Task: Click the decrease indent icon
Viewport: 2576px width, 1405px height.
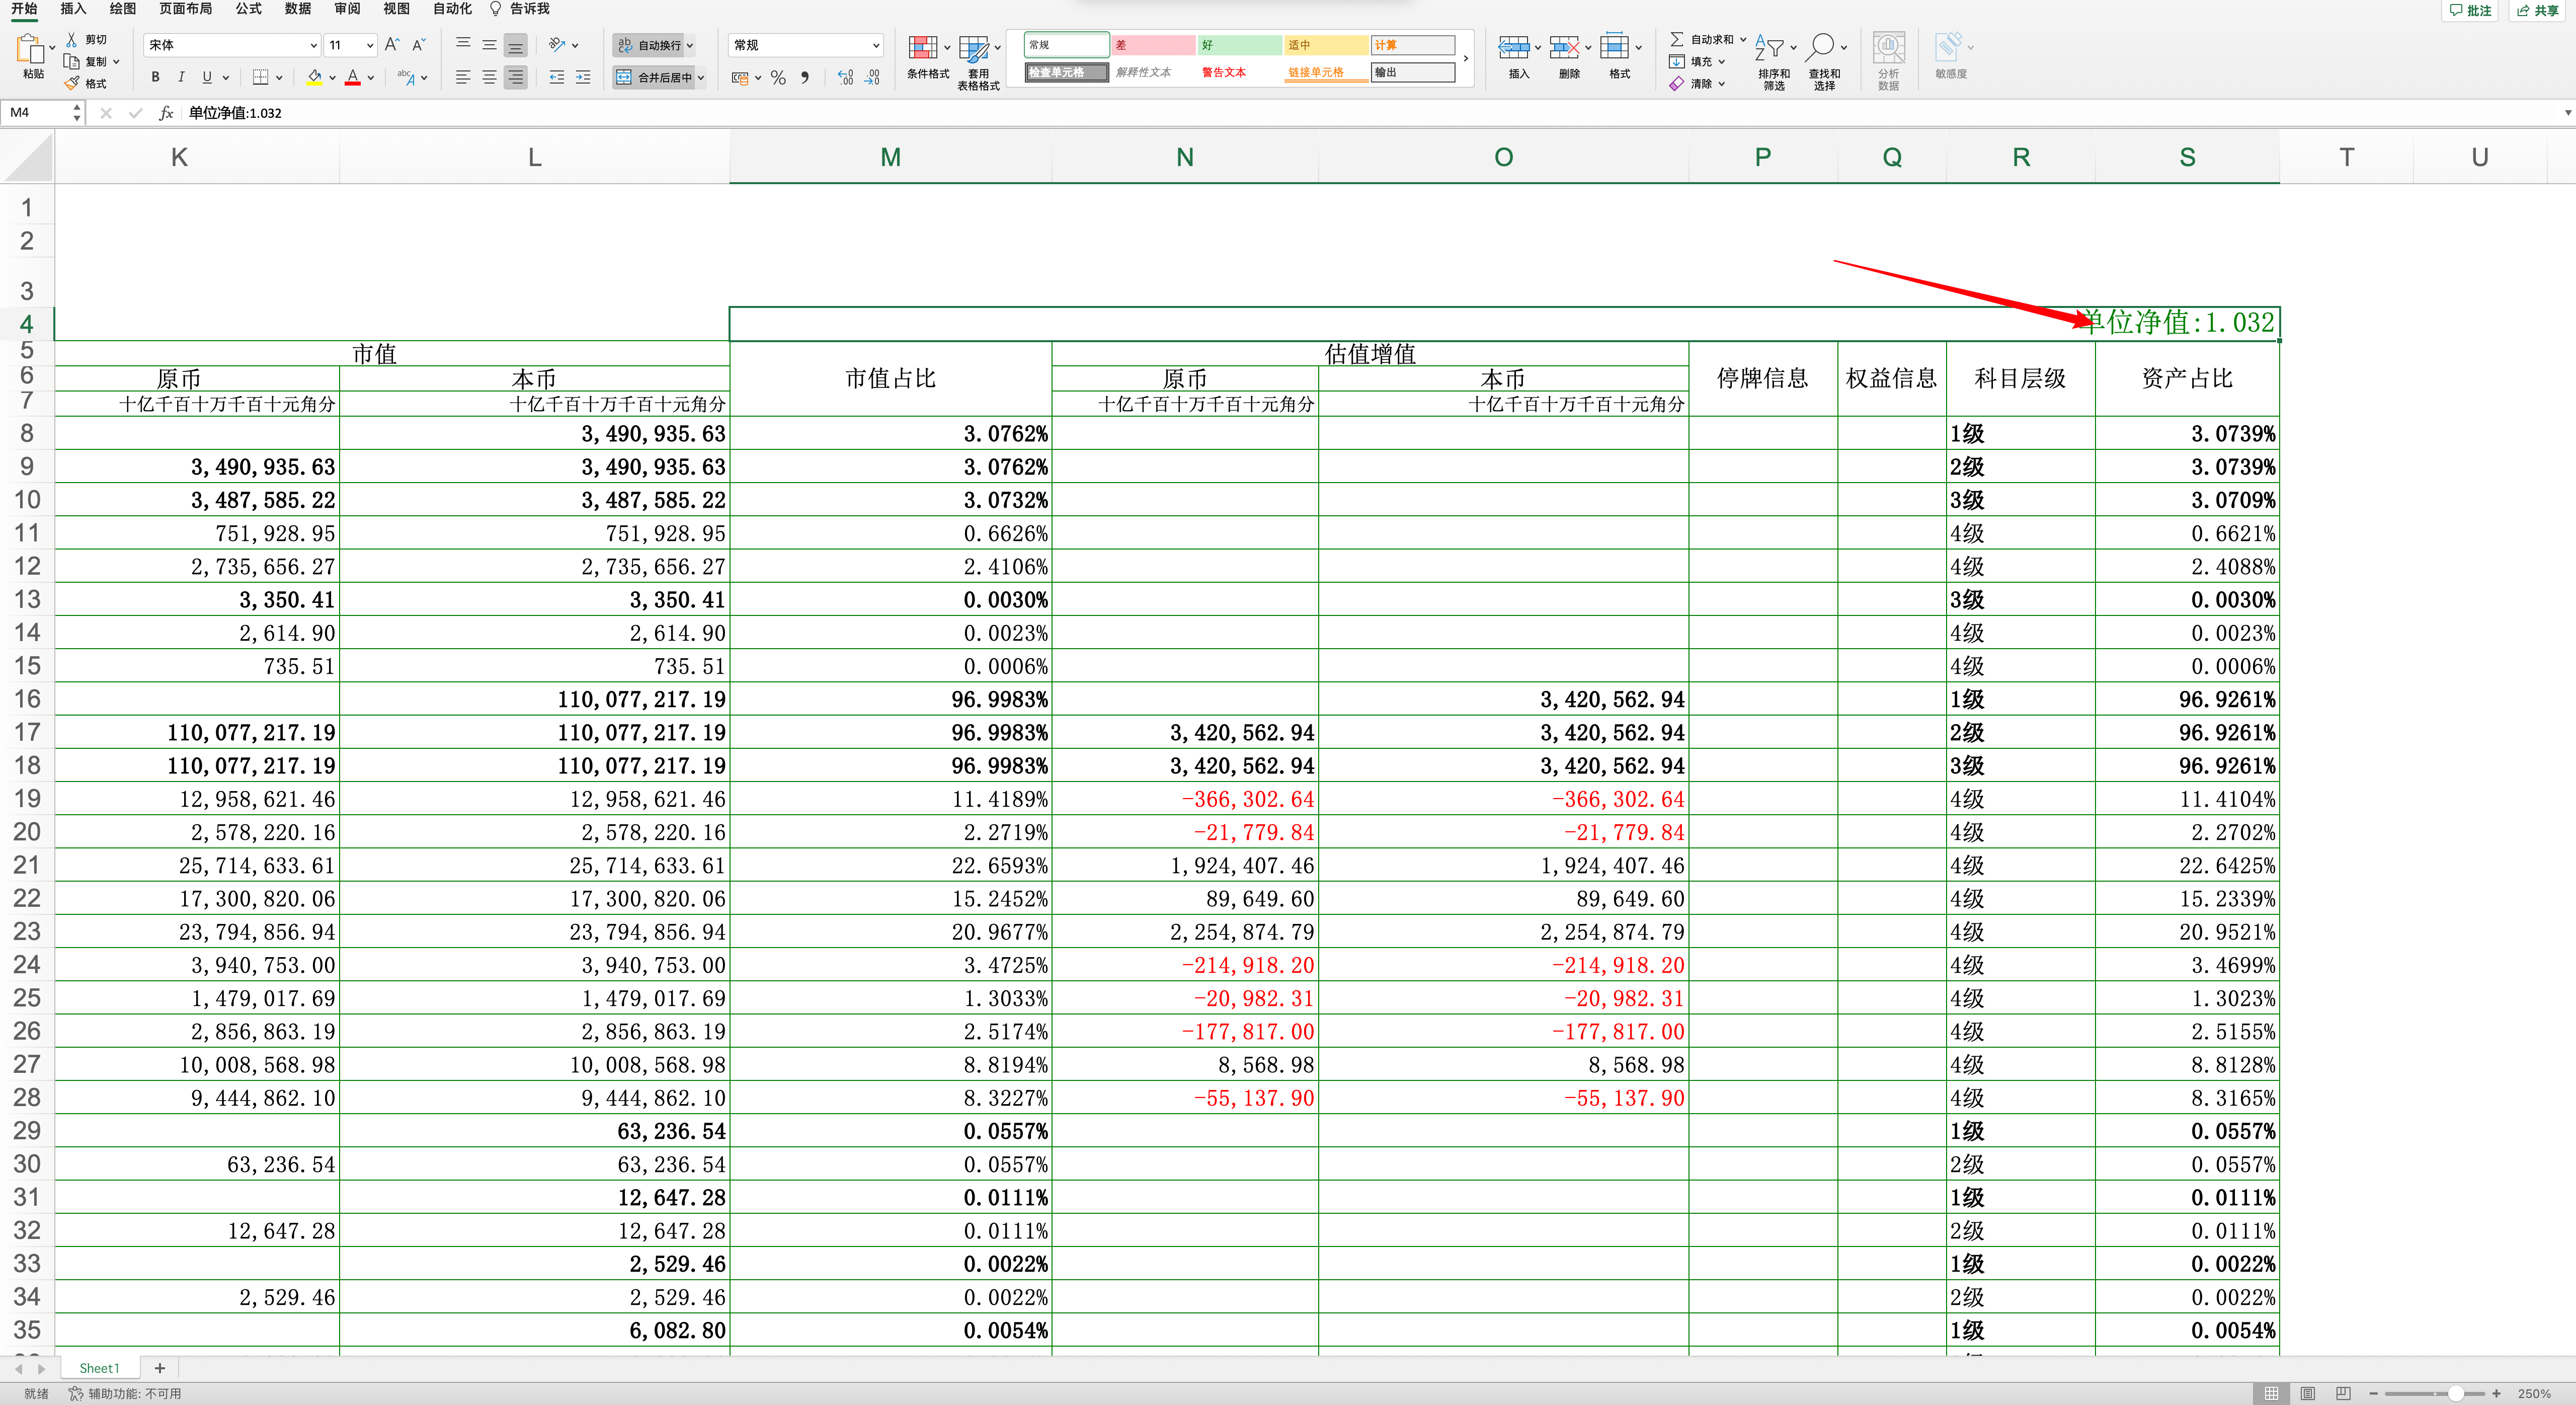Action: (x=557, y=77)
